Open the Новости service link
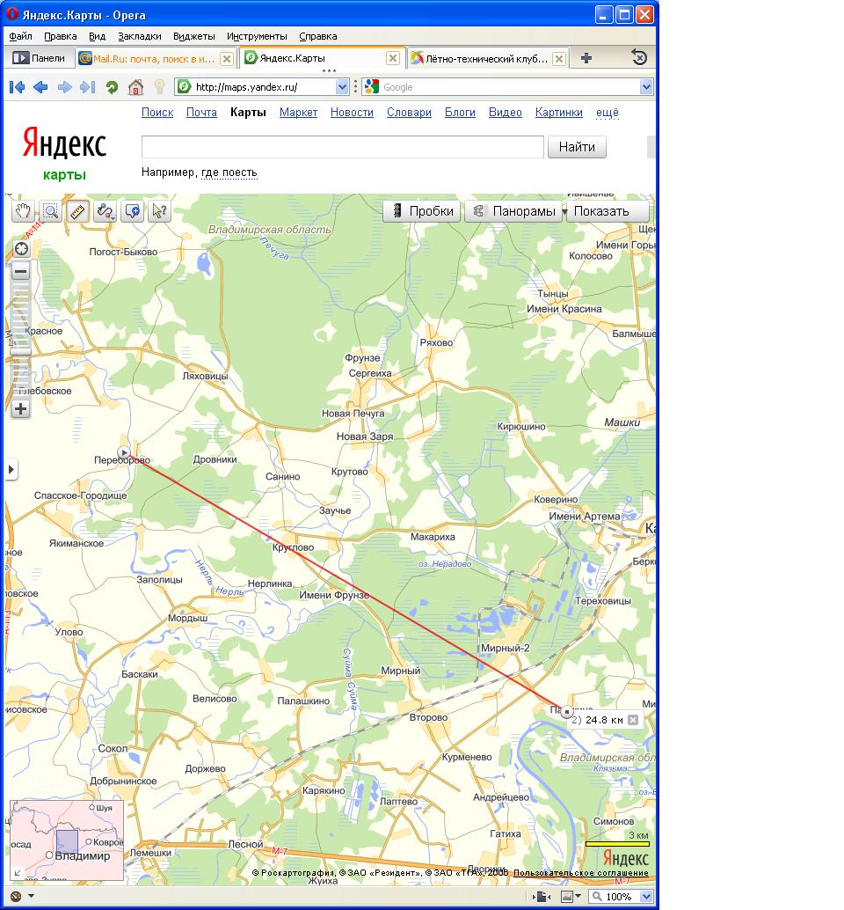This screenshot has height=910, width=844. (x=352, y=113)
